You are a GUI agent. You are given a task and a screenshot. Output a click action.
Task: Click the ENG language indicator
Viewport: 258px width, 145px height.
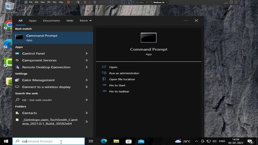point(222,141)
